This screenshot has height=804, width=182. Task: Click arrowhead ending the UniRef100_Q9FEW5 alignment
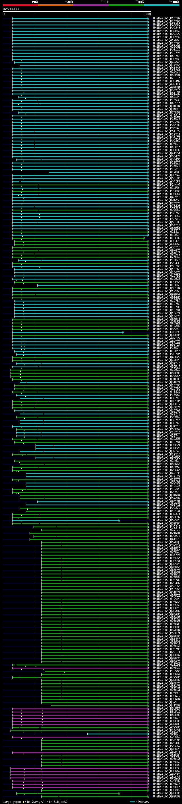(x=119, y=793)
